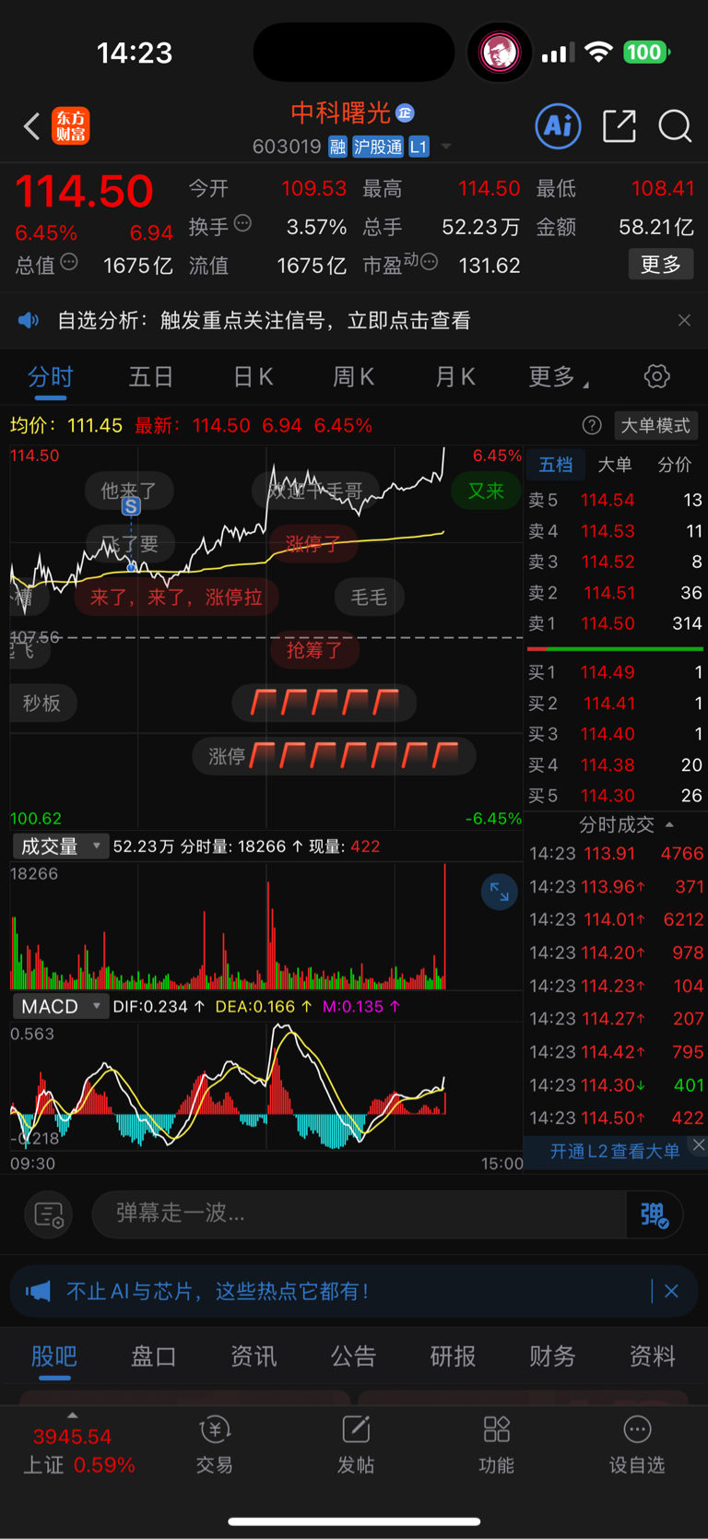Select the 大单 tab
The image size is (708, 1539).
click(614, 464)
